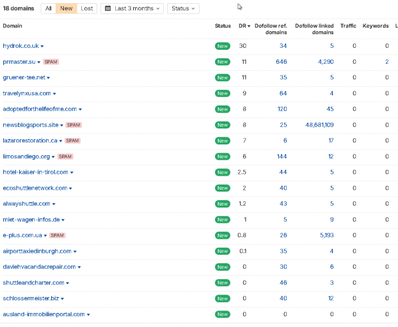Select the New domains tab
This screenshot has width=398, height=327.
point(67,8)
